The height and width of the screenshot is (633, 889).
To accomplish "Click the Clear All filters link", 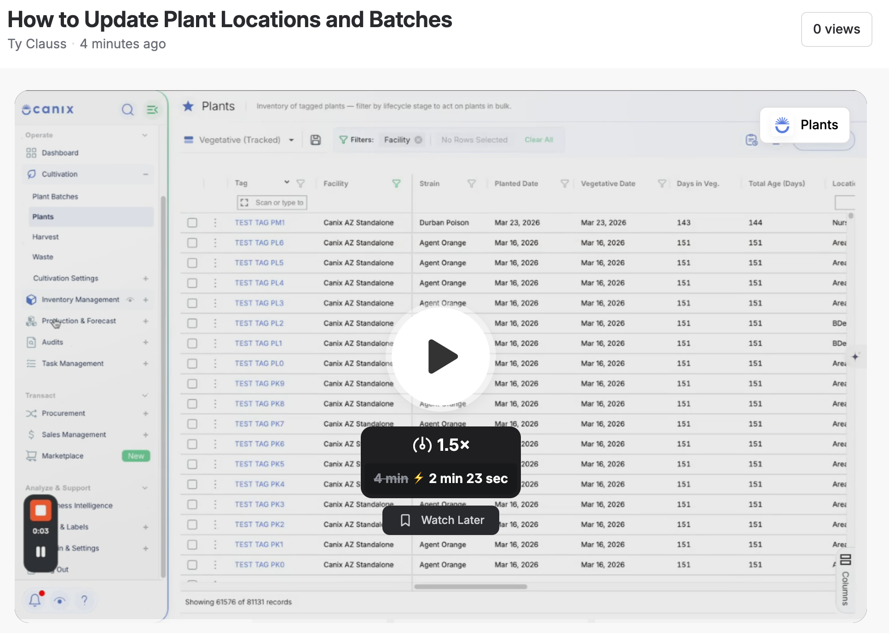I will click(539, 140).
